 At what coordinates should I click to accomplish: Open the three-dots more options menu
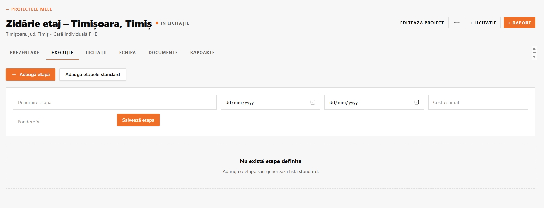[457, 23]
